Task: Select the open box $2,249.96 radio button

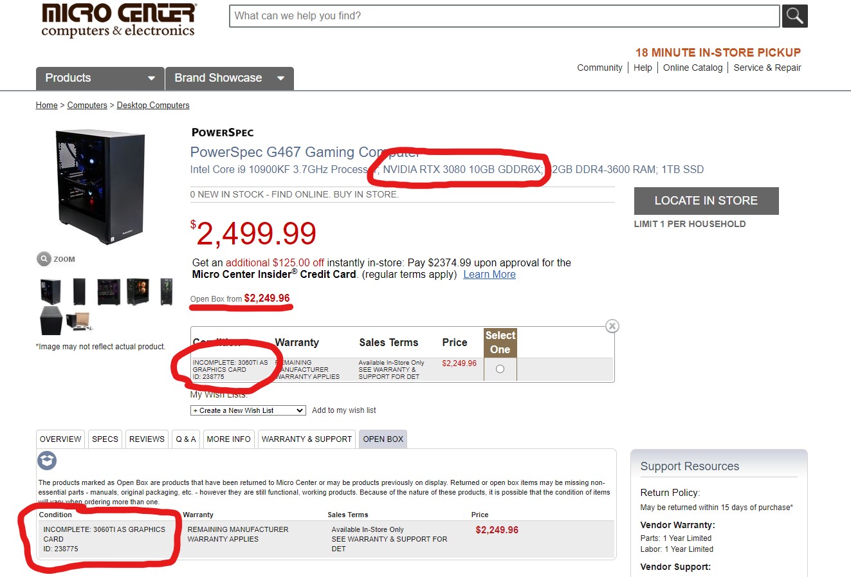Action: pyautogui.click(x=500, y=369)
